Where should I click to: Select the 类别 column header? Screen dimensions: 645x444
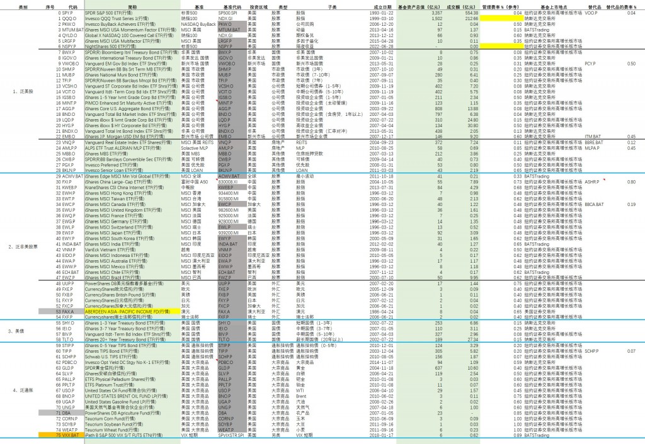click(x=23, y=7)
